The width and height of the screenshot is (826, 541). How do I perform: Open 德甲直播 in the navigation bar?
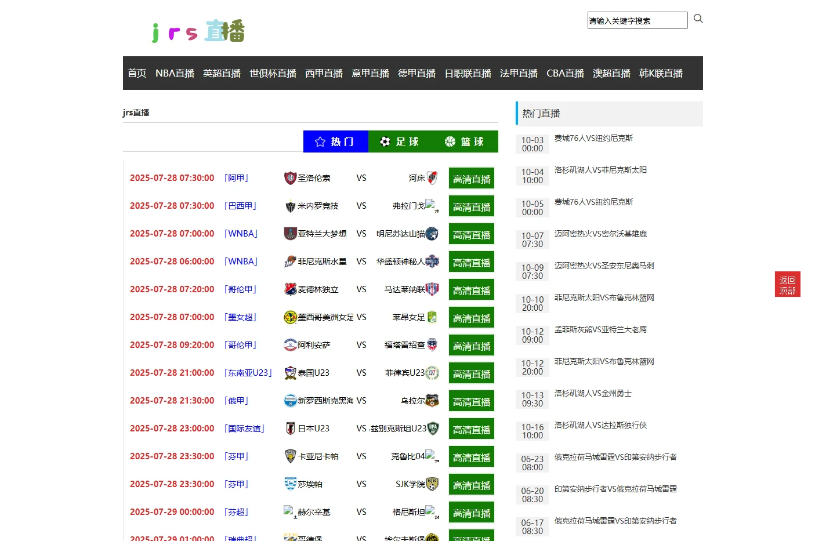(416, 73)
